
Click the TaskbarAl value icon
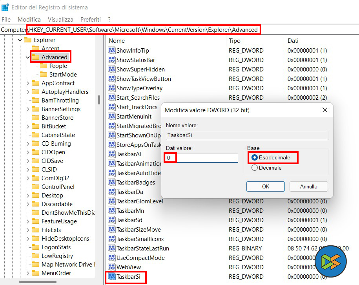tap(112, 154)
